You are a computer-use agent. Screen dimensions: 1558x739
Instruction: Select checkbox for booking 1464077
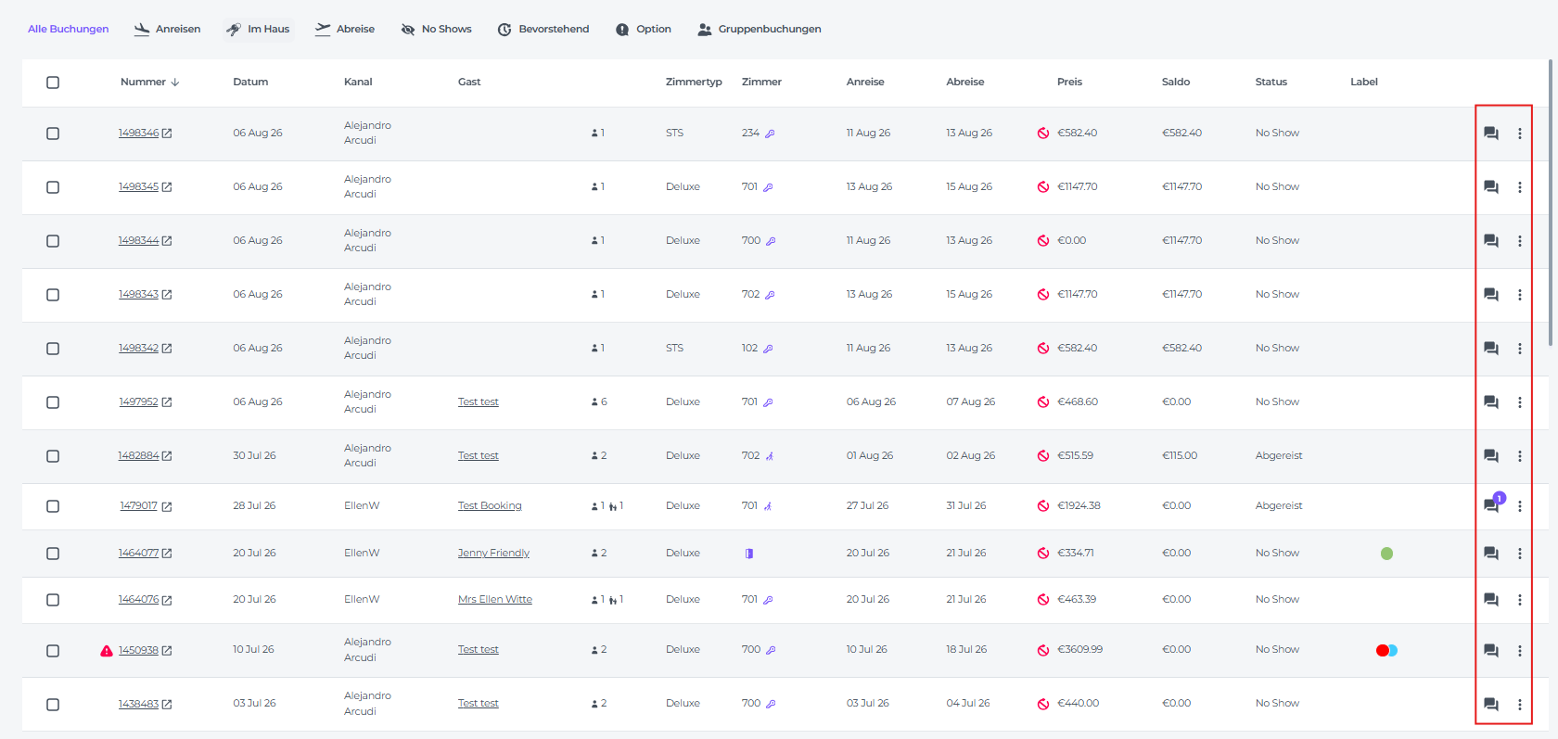pyautogui.click(x=53, y=554)
